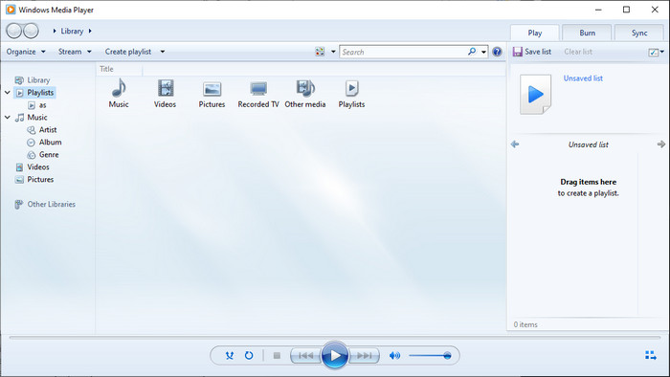Click the next list right arrow
The width and height of the screenshot is (670, 377).
[661, 144]
